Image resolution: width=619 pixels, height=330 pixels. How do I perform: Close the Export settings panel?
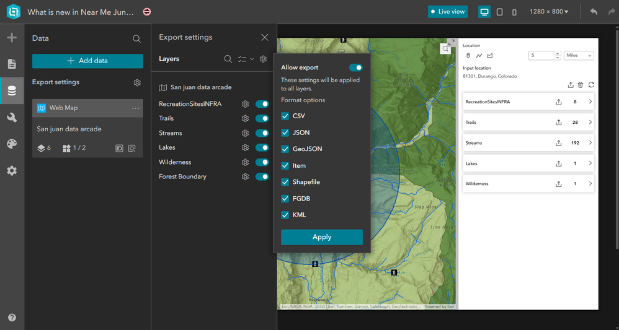point(264,37)
